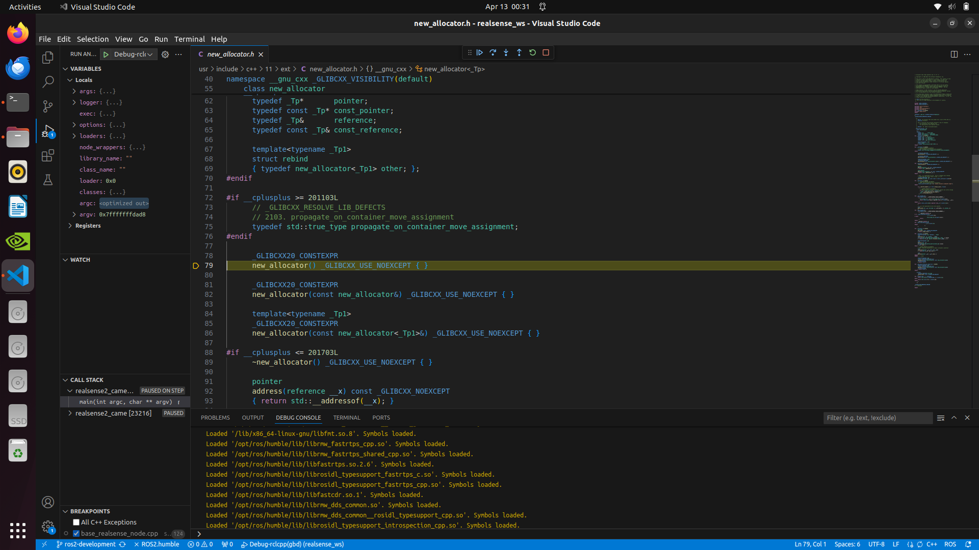
Task: Expand the Registers scope
Action: 70,226
